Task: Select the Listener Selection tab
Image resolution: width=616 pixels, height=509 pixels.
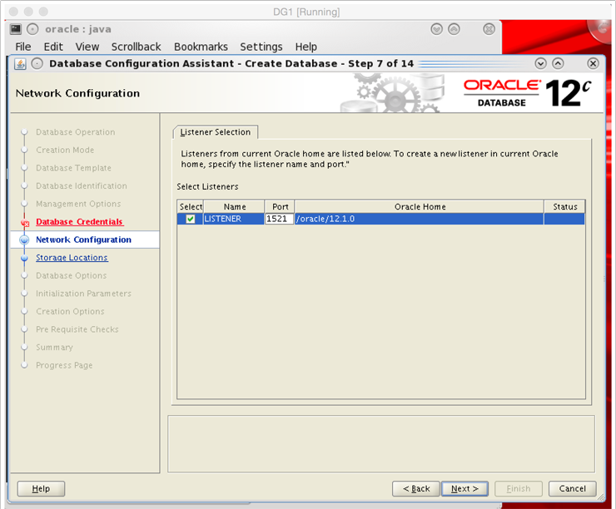Action: (x=216, y=132)
